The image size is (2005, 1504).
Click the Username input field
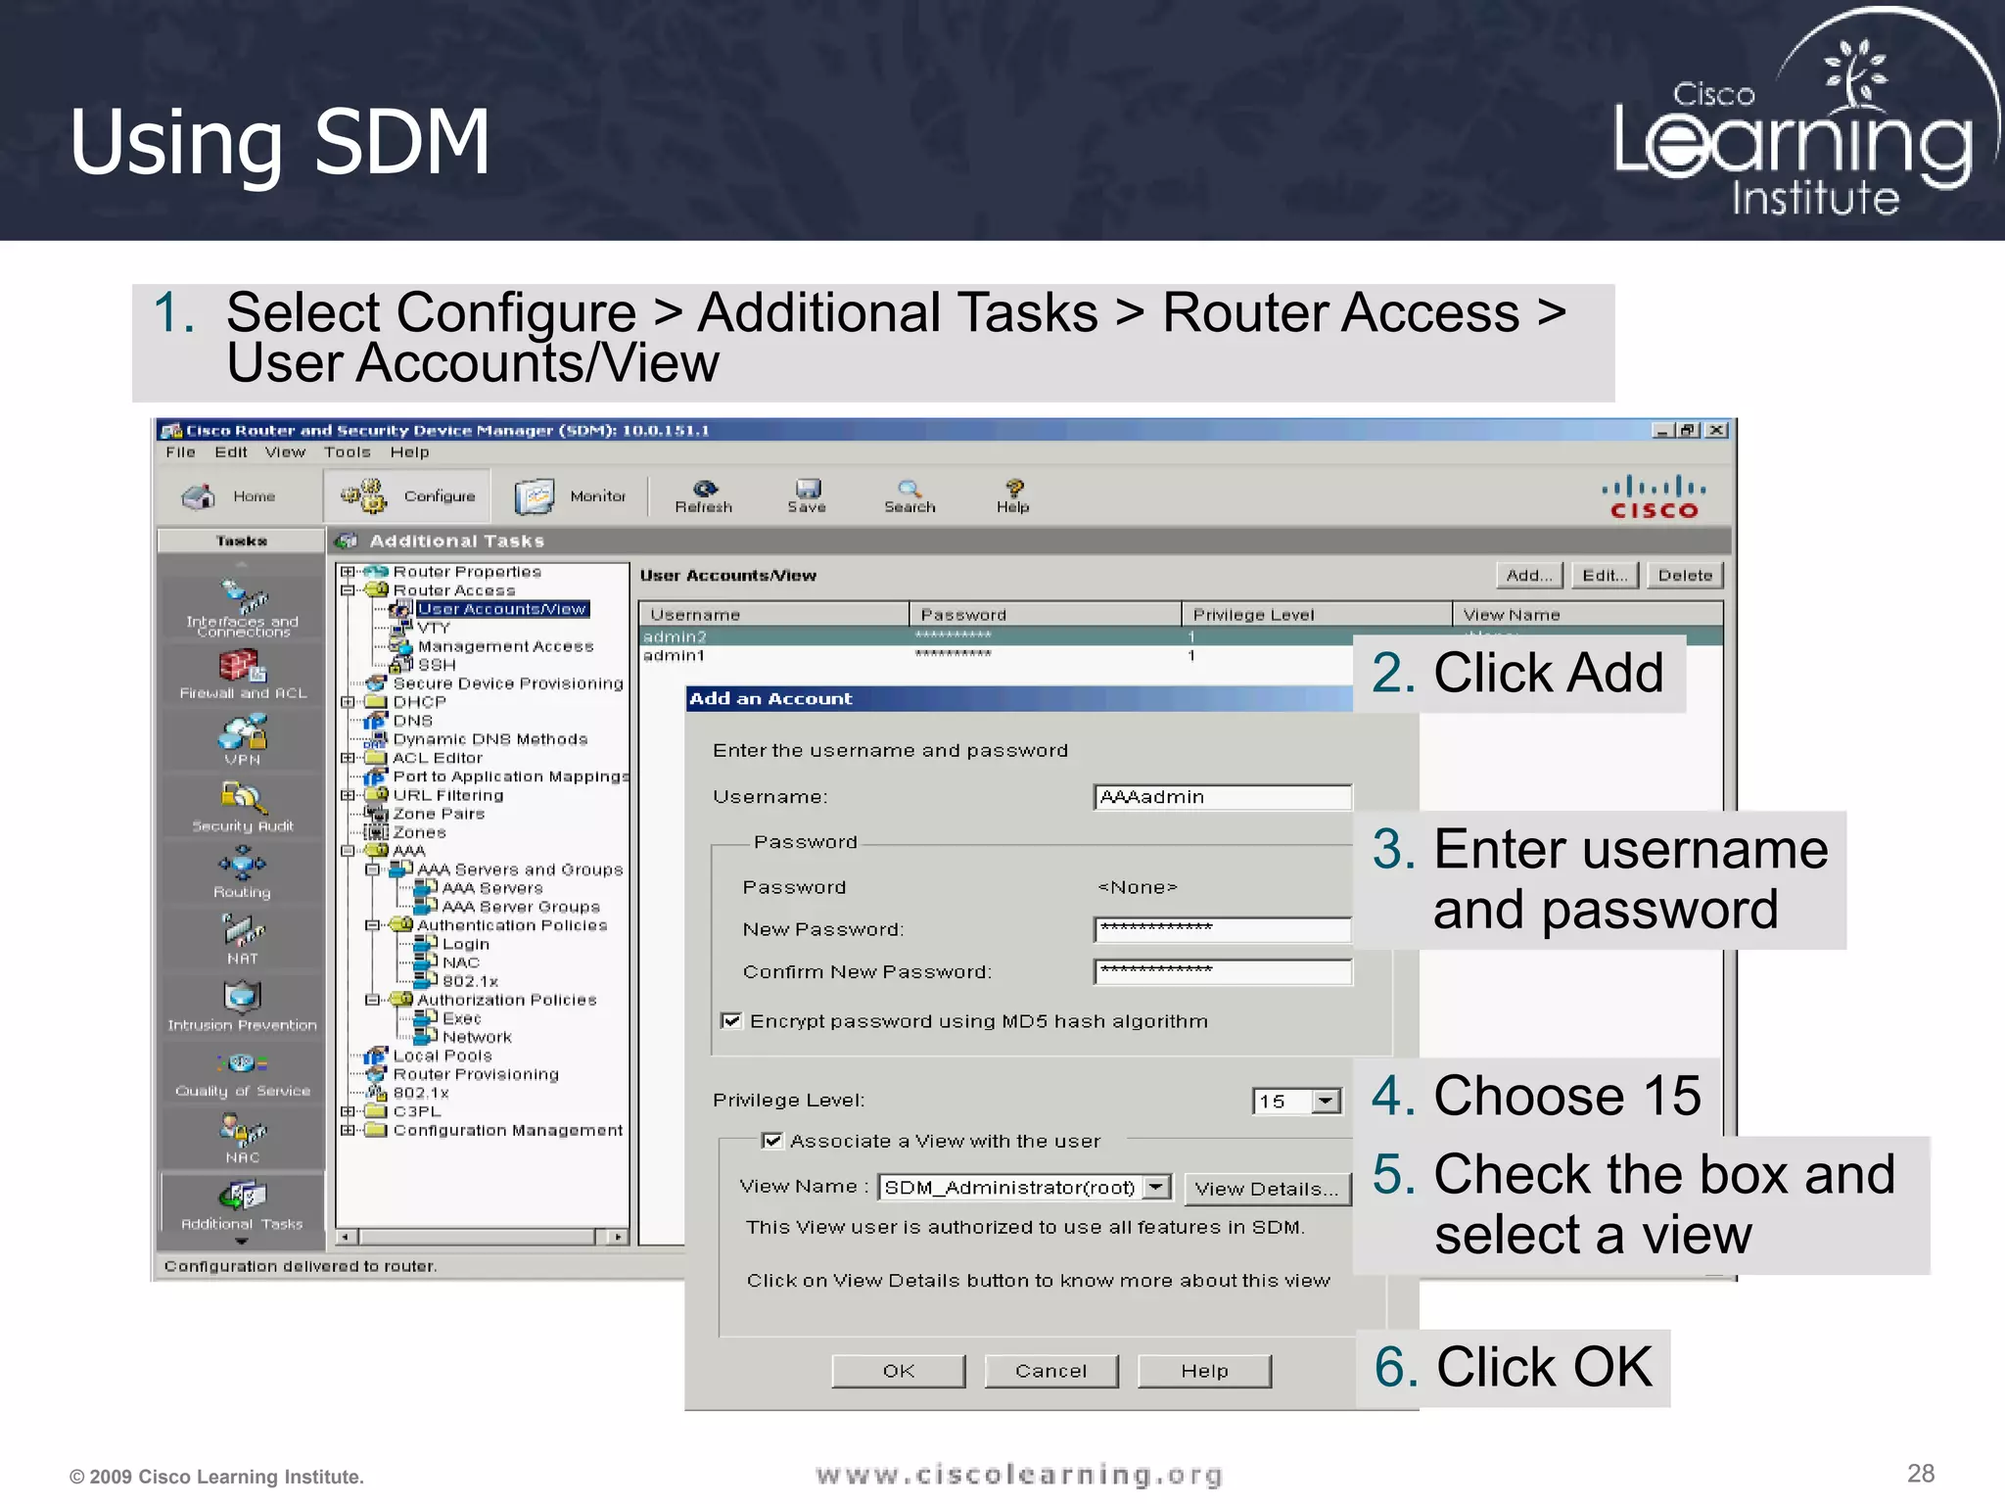(x=1223, y=797)
